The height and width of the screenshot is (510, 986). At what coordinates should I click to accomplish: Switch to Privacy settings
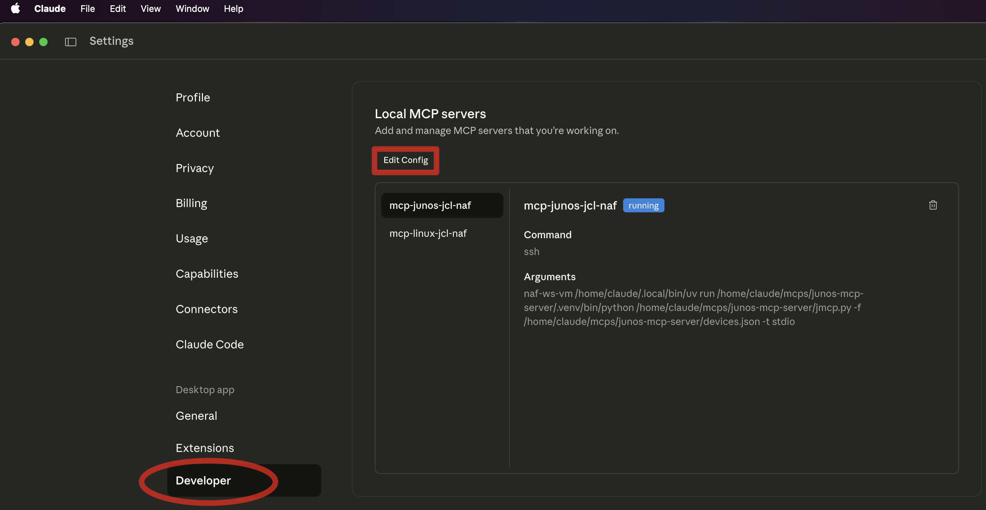pyautogui.click(x=195, y=168)
